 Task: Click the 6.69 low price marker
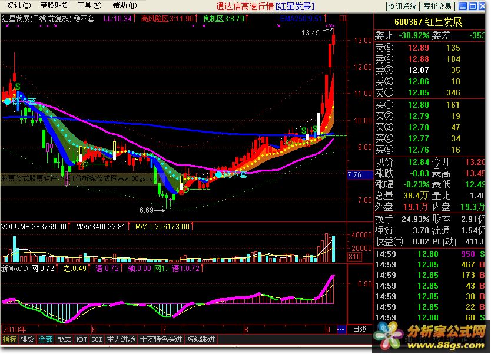[147, 210]
